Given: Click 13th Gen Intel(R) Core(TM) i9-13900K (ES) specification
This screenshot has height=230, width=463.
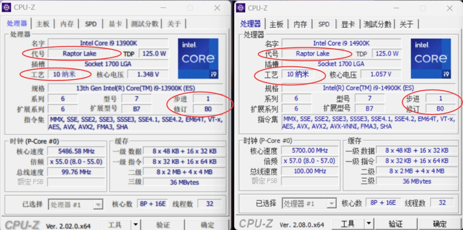Looking at the screenshot, I should 135,88.
